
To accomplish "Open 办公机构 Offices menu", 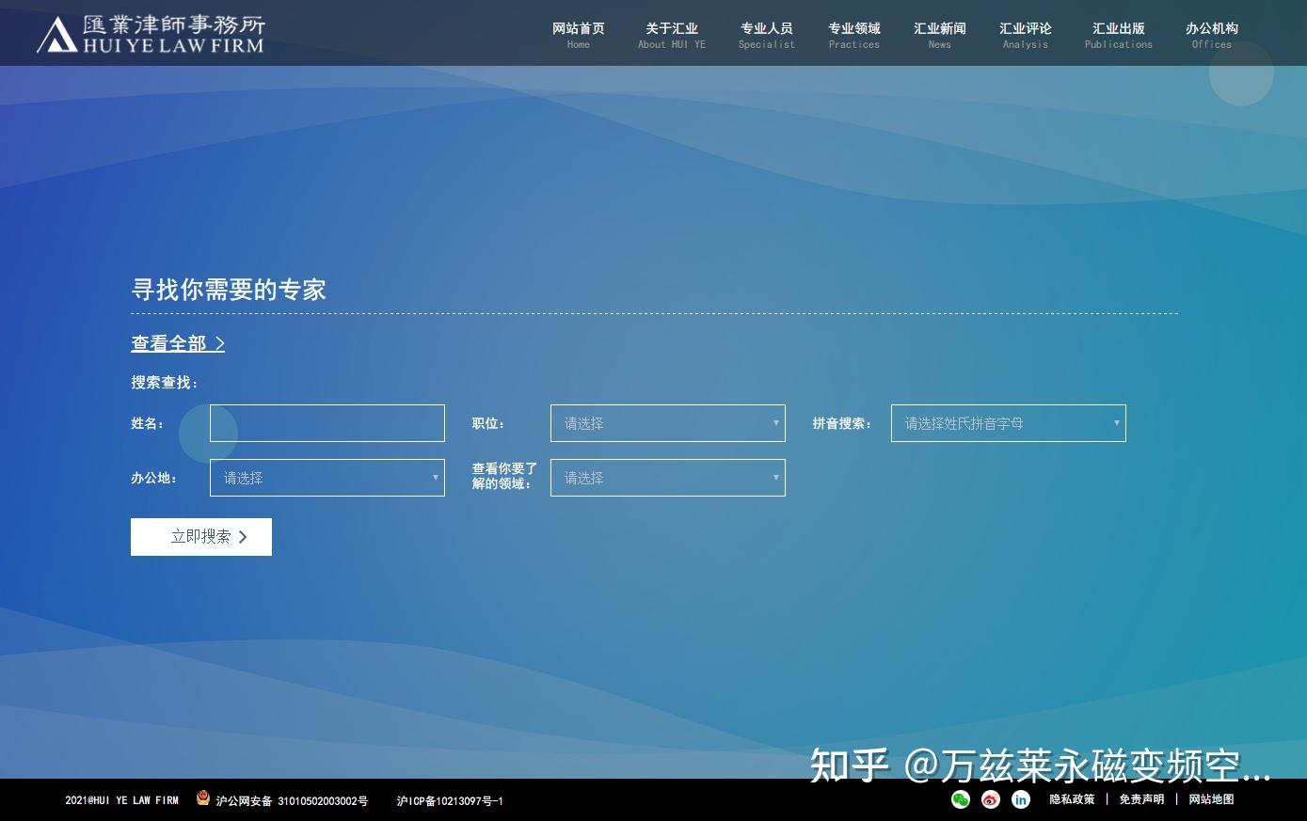I will tap(1212, 35).
